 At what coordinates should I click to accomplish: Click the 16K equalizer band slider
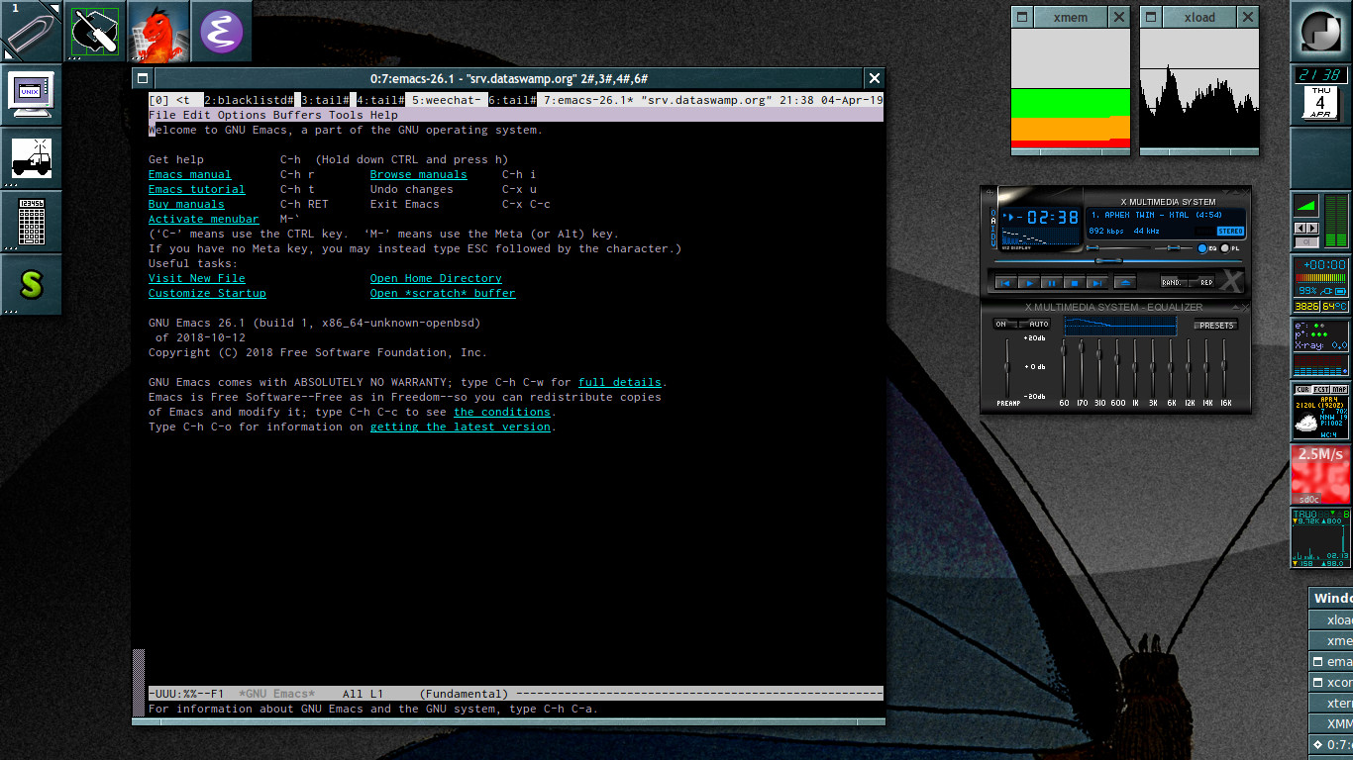pos(1223,367)
